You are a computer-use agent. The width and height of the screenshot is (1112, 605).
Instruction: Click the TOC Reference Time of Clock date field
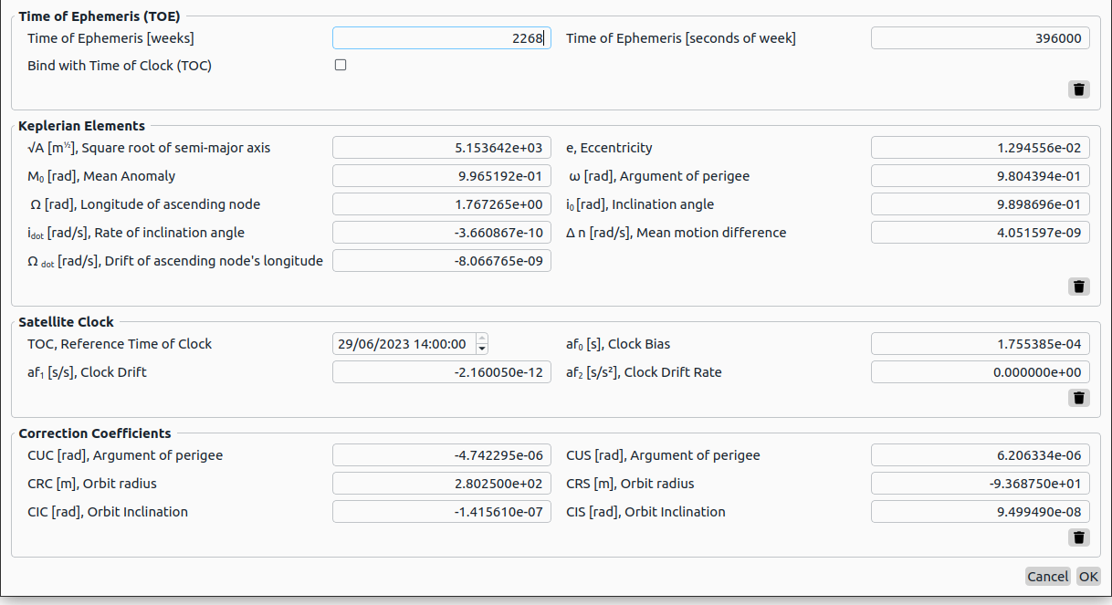(403, 344)
